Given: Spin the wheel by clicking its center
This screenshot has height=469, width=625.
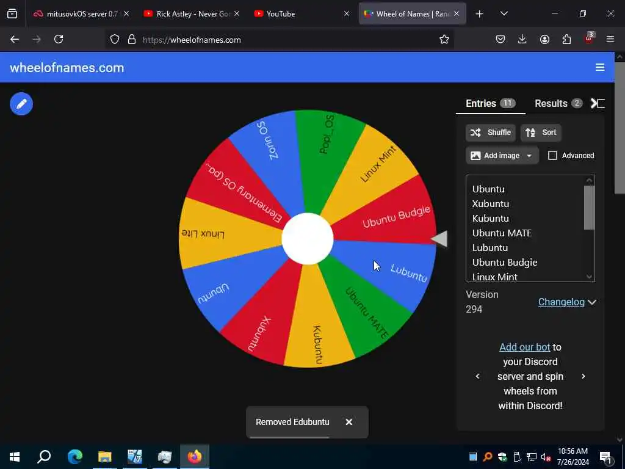Looking at the screenshot, I should [x=308, y=239].
